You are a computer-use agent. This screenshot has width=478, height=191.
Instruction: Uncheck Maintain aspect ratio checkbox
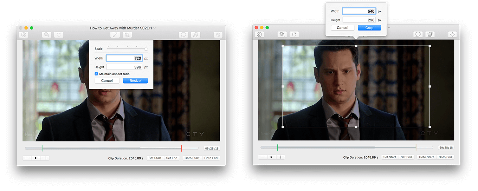click(96, 74)
